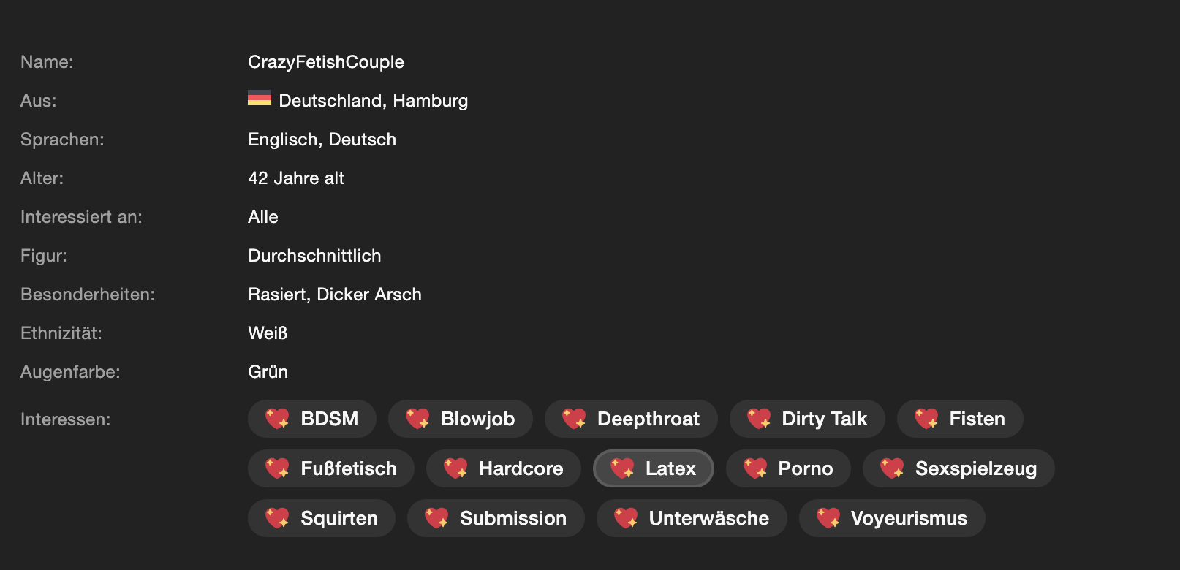This screenshot has height=570, width=1180.
Task: Select the highlighted Latex interest tag
Action: (653, 468)
